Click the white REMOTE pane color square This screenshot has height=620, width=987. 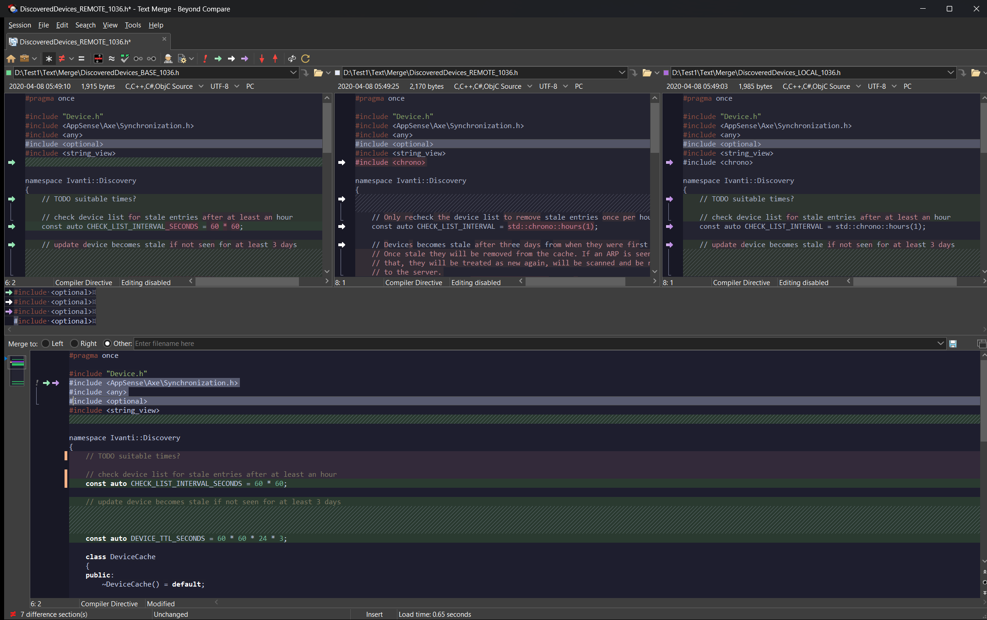tap(337, 73)
